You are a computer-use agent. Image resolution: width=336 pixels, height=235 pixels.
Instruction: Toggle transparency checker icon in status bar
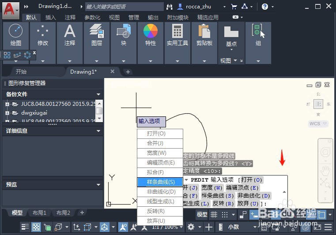click(x=36, y=227)
